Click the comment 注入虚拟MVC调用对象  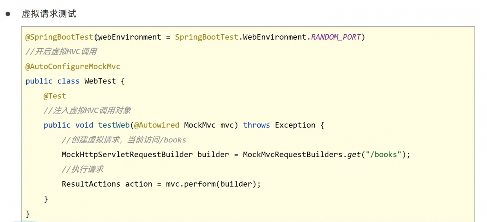tap(87, 110)
